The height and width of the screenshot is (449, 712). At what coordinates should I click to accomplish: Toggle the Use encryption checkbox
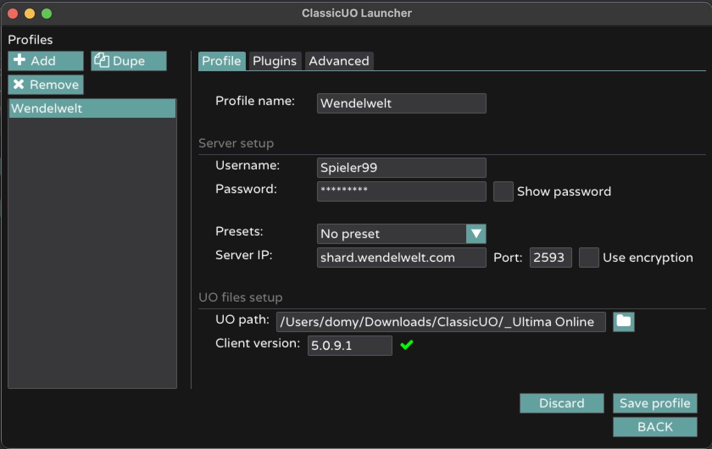[x=589, y=258]
